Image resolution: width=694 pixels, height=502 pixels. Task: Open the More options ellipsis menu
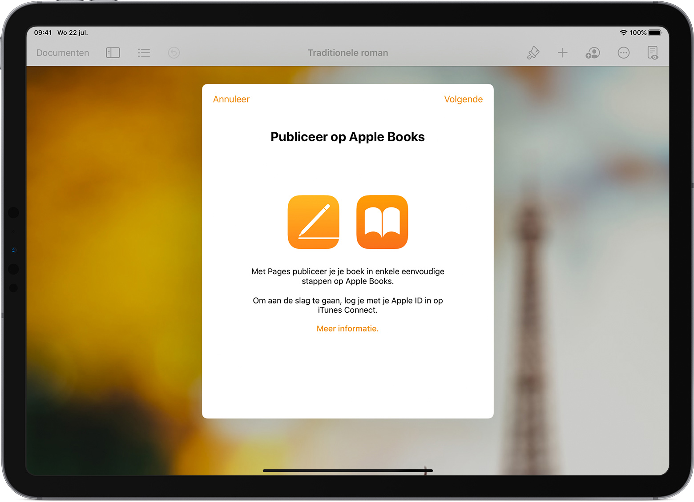click(623, 52)
